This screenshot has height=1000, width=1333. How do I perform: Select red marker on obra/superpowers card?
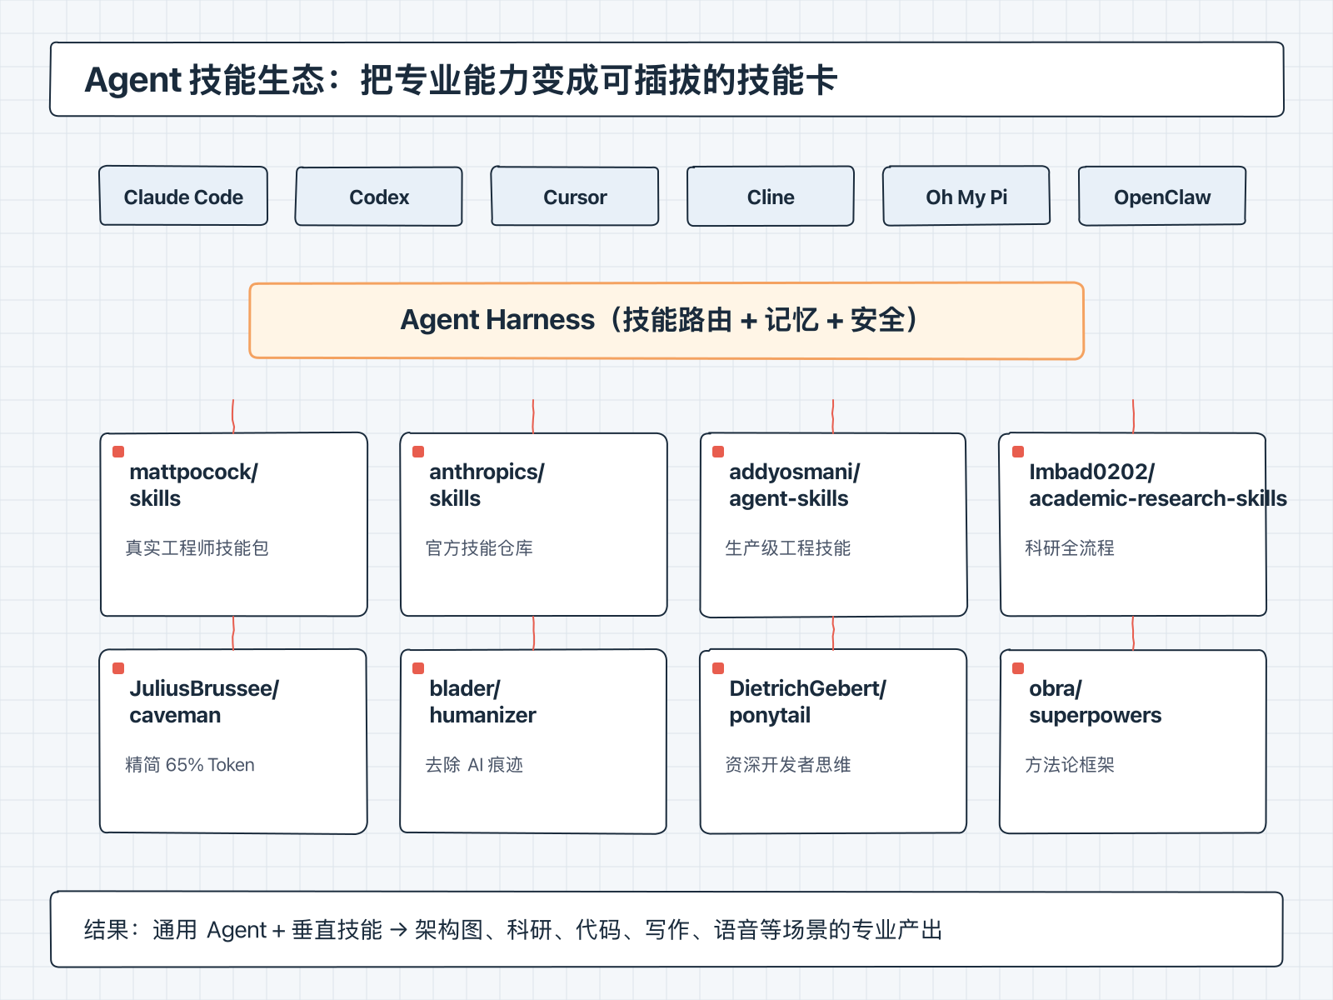[1018, 668]
